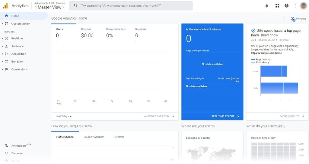309x164 pixels.
Task: Open the Google apps grid icon
Action: [277, 6]
